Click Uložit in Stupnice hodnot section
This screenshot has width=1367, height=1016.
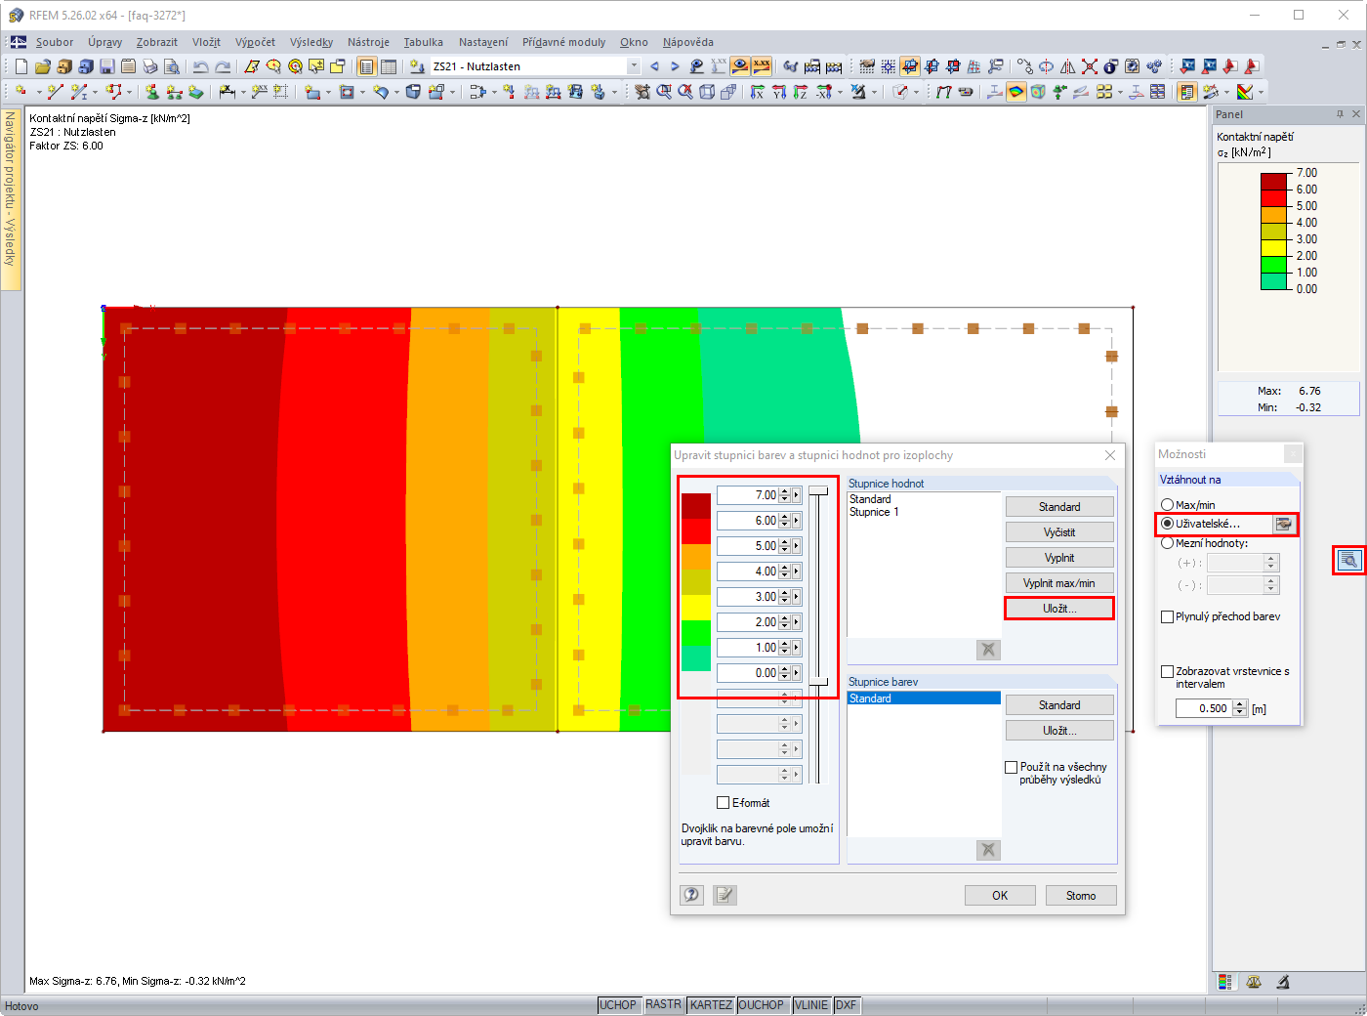(1059, 609)
